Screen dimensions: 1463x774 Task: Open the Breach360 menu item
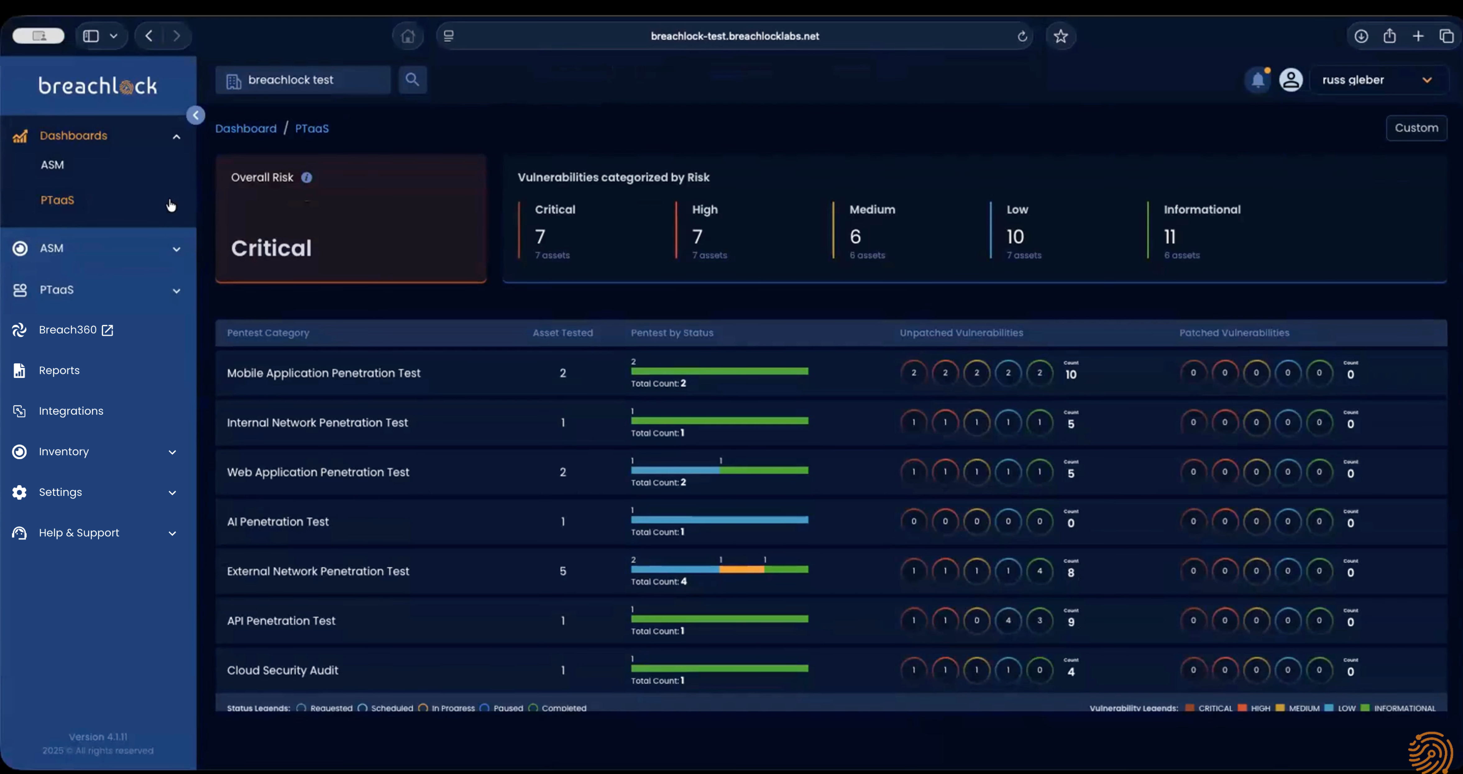click(x=67, y=330)
